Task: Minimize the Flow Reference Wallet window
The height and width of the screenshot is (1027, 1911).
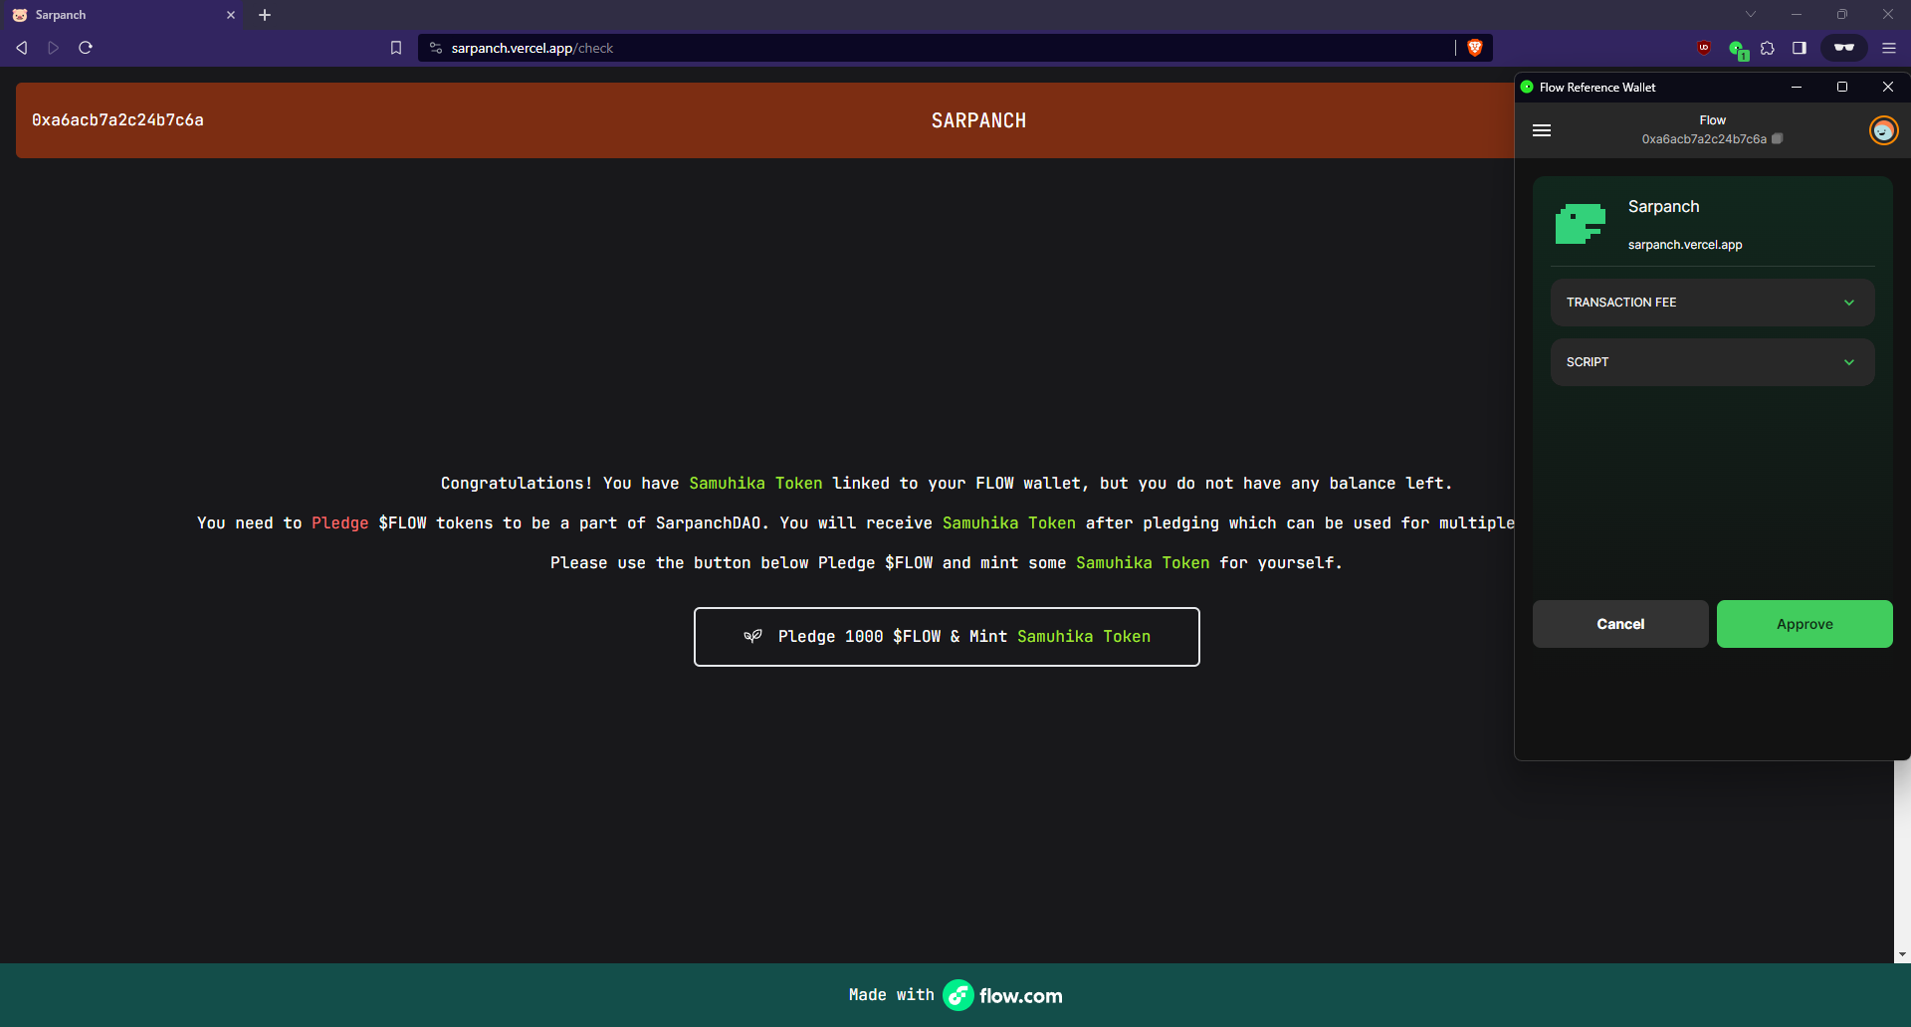Action: (x=1797, y=87)
